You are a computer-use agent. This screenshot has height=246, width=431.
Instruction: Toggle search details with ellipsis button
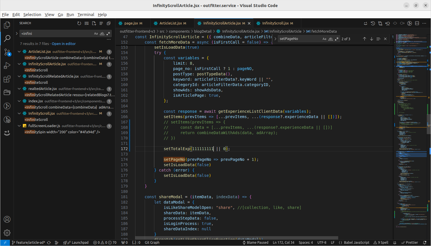click(x=109, y=39)
